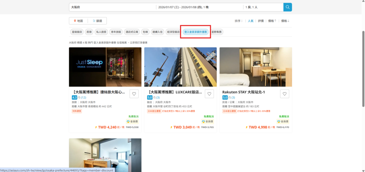This screenshot has width=365, height=172.
Task: Select the 酒店式公寓 filter tag
Action: tap(132, 32)
